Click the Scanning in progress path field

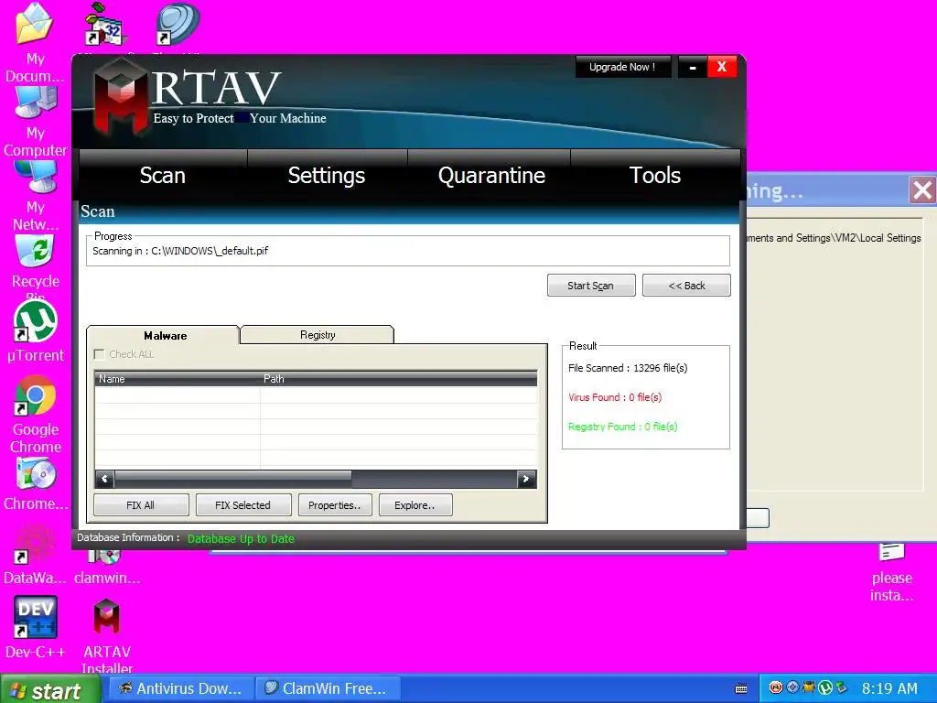click(407, 251)
